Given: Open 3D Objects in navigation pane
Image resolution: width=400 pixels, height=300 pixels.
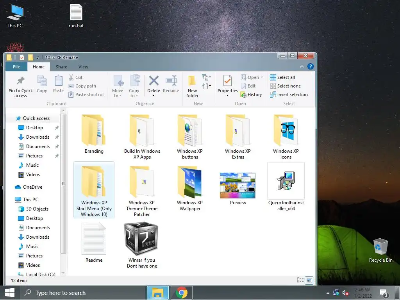Looking at the screenshot, I should pos(37,209).
